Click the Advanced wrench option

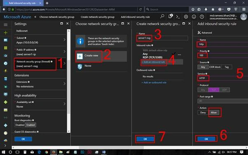tap(205, 33)
